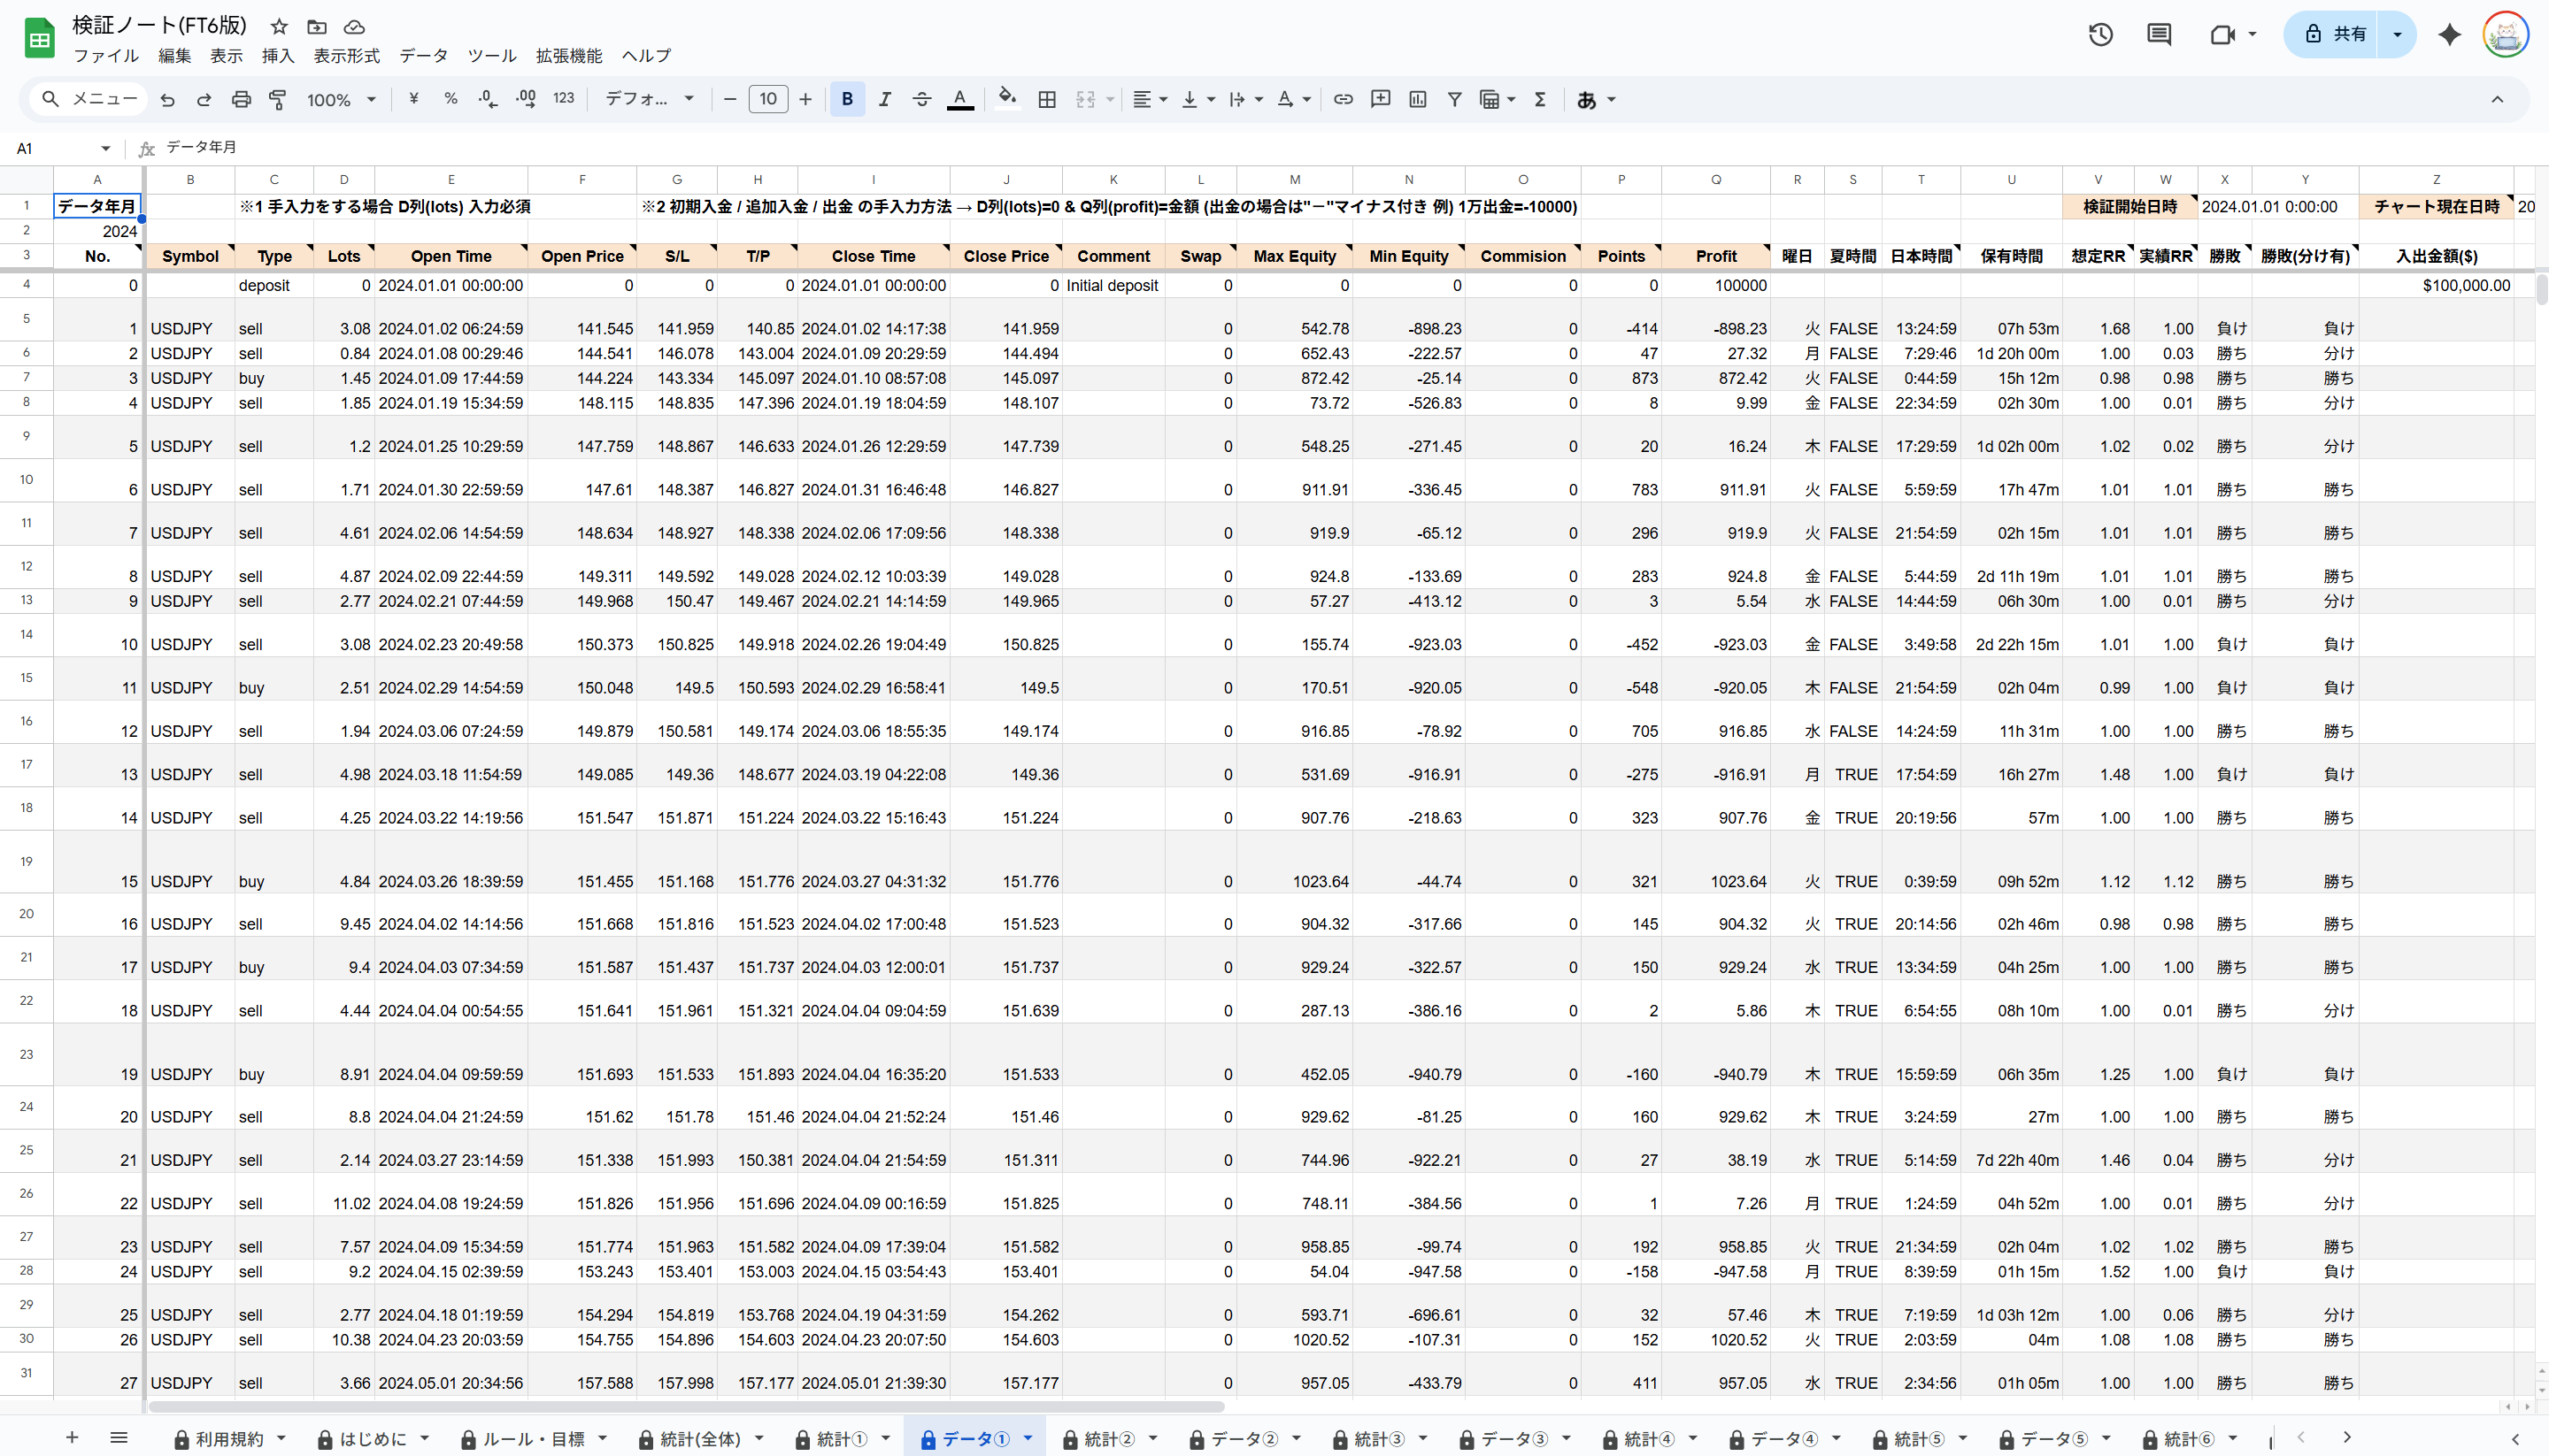Click the insert link icon

tap(1344, 99)
